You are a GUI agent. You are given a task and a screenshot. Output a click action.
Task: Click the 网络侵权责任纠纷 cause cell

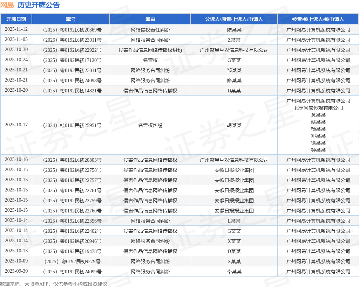150,30
